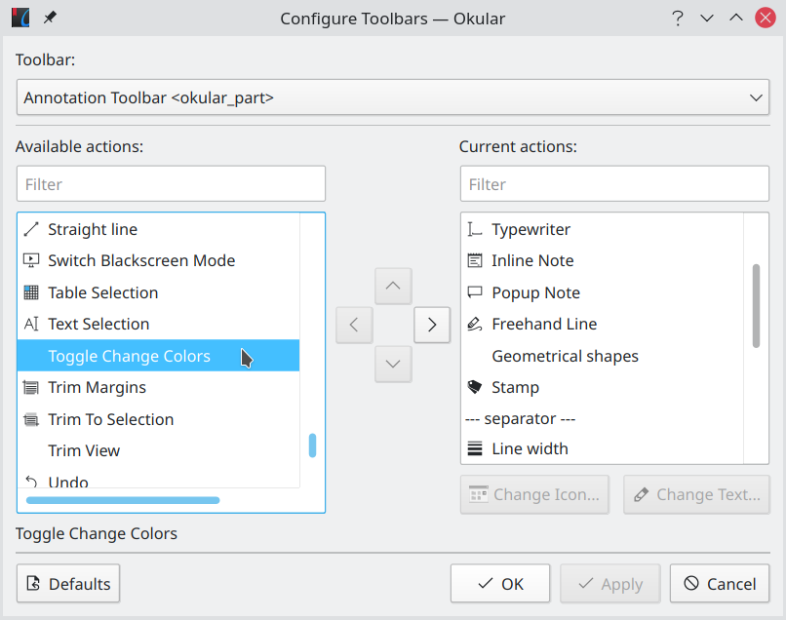Open the Toolbar selection dropdown

(x=393, y=97)
